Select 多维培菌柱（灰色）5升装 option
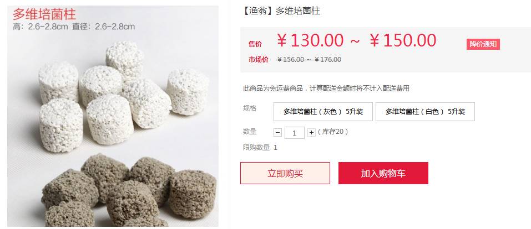The width and height of the screenshot is (531, 229). pos(323,112)
